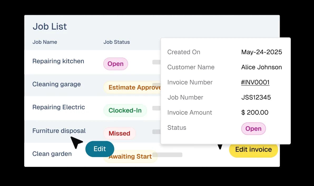Choose the Furniture disposal job
The width and height of the screenshot is (314, 186).
pos(59,131)
